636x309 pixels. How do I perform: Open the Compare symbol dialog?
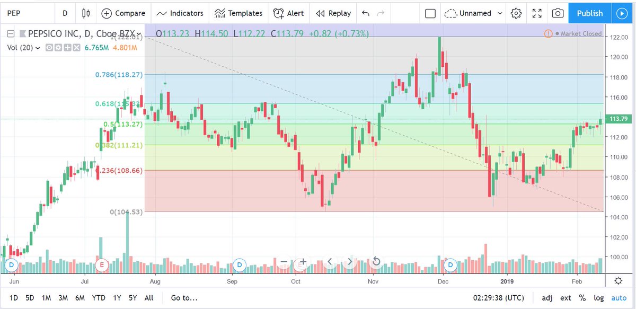pos(123,13)
